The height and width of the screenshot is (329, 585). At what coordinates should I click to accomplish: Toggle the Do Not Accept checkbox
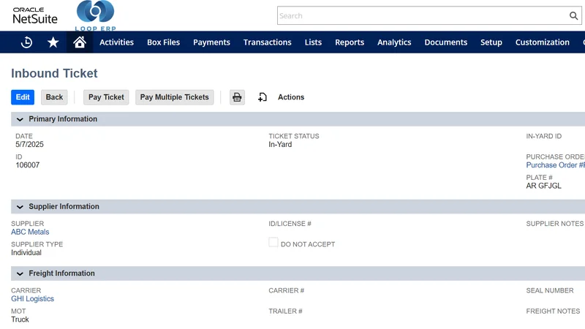[273, 243]
